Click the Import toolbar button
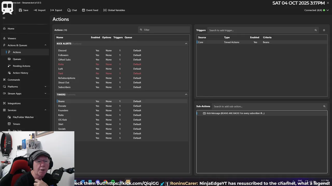This screenshot has height=186, width=332. (39, 10)
